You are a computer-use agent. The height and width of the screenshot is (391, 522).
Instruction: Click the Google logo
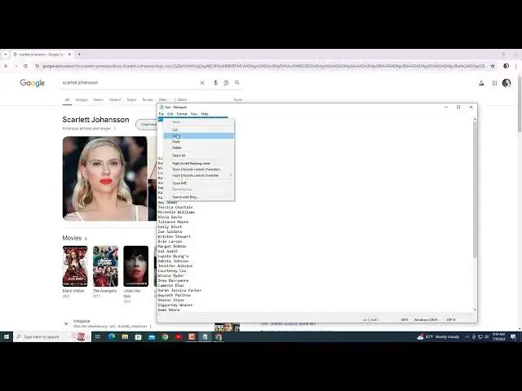tap(33, 83)
